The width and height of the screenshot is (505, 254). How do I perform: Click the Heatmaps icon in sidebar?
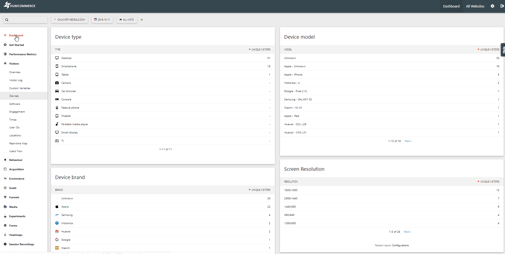click(5, 235)
